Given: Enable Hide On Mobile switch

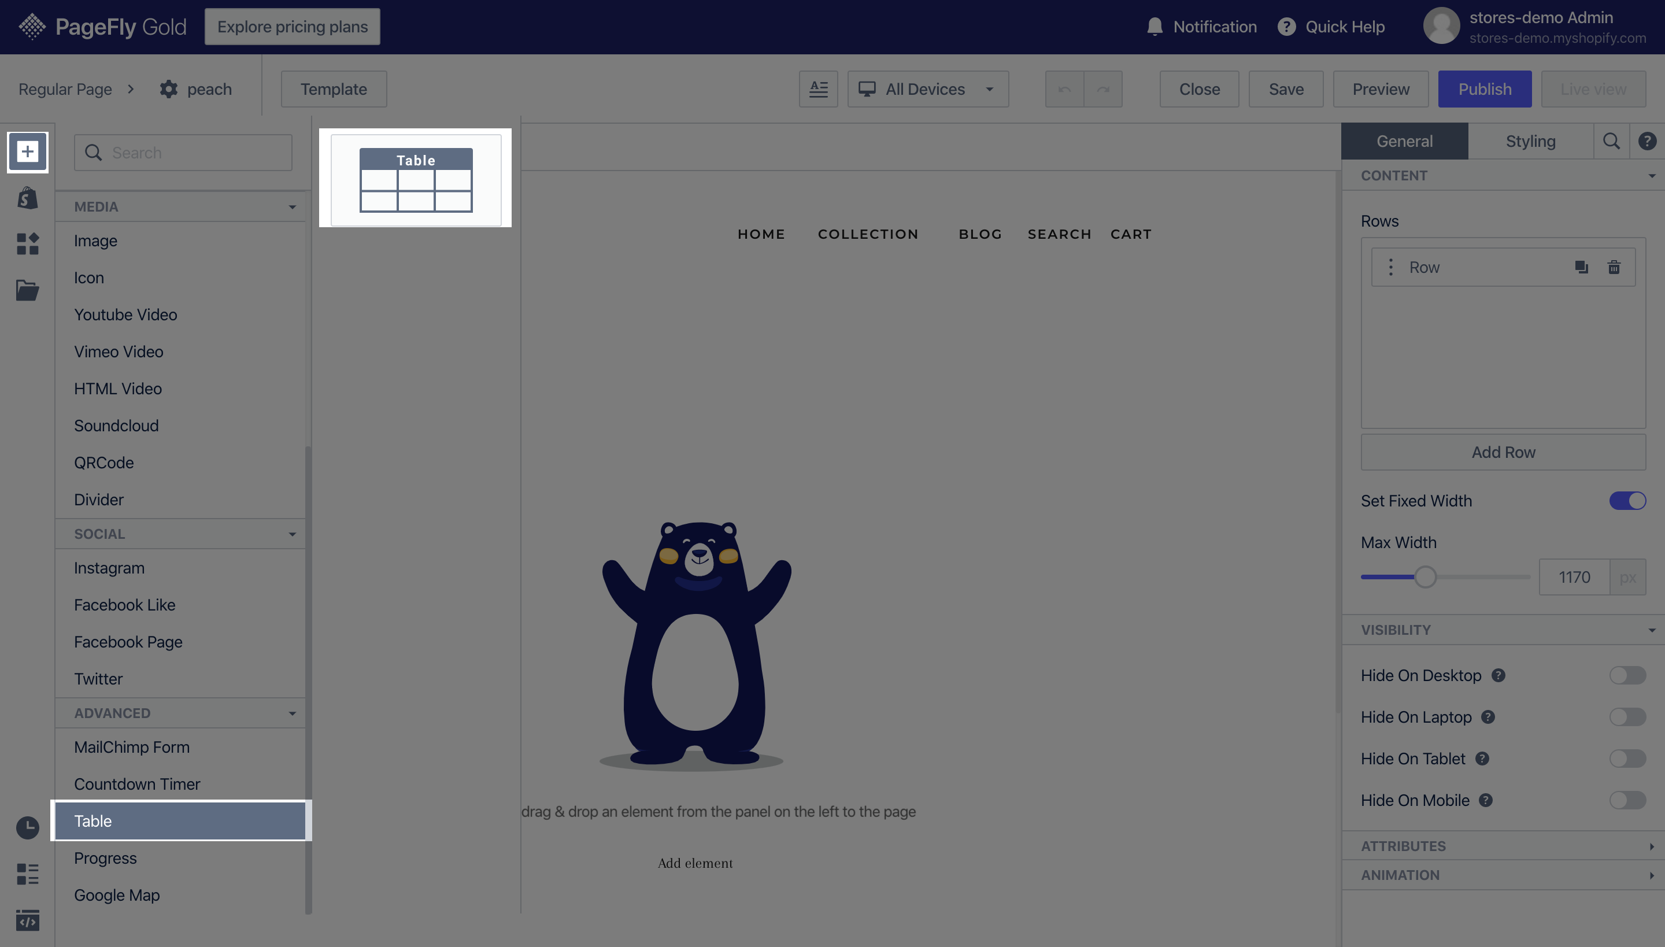Looking at the screenshot, I should coord(1627,801).
